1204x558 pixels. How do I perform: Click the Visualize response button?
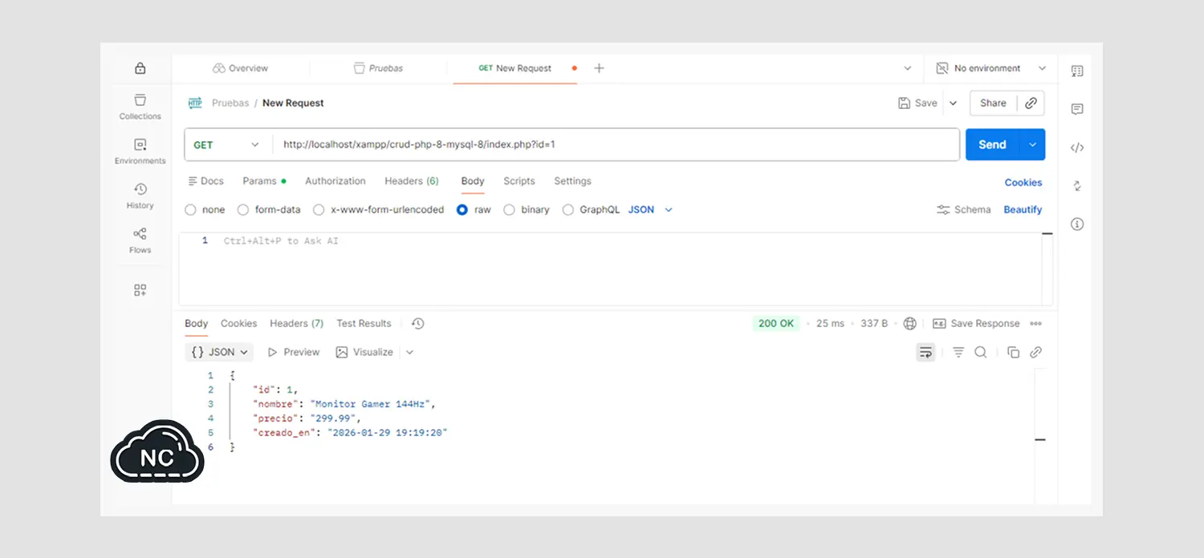pos(364,352)
